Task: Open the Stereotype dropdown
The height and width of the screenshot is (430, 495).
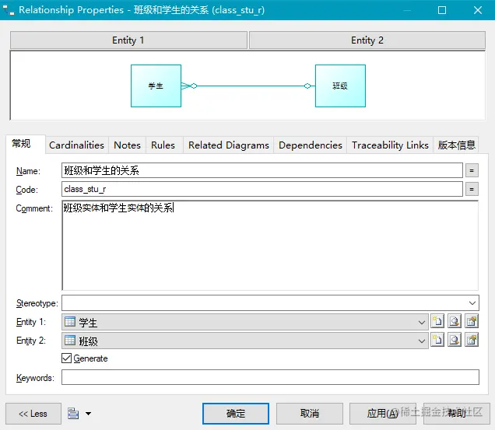Action: pos(472,302)
